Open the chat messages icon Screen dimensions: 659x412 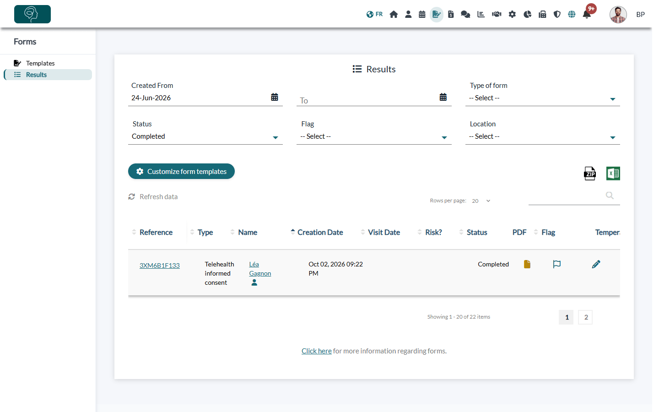click(x=465, y=14)
